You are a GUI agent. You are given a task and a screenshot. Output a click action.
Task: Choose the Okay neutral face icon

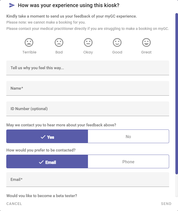[88, 42]
